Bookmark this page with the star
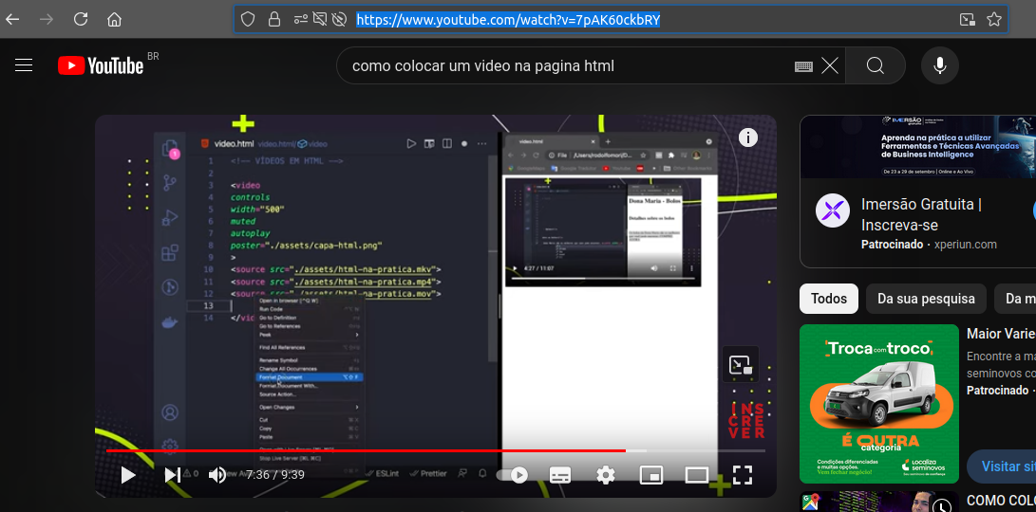Viewport: 1036px width, 512px height. click(993, 20)
